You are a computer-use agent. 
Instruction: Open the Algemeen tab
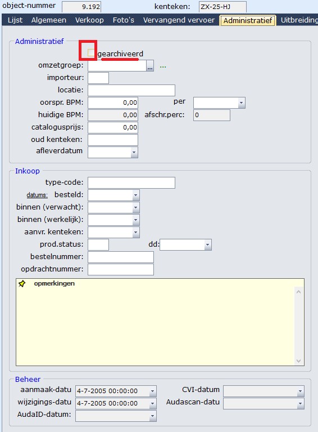click(49, 20)
